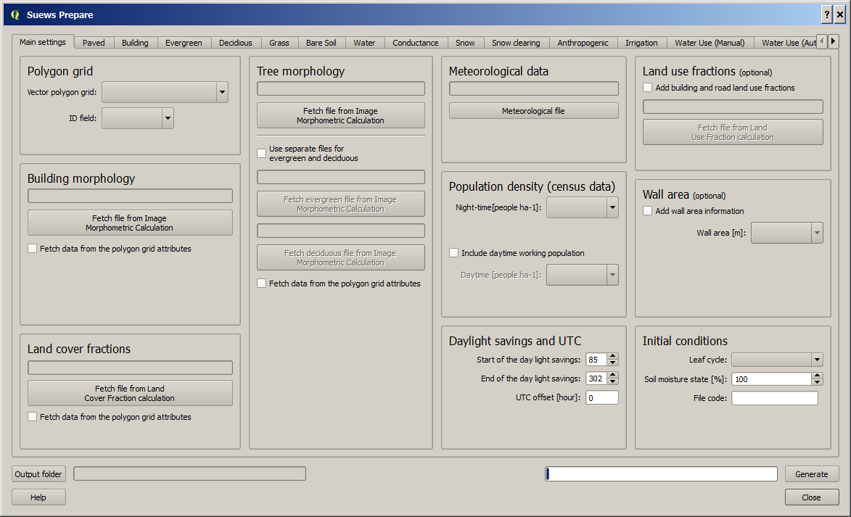
Task: Increase start of day light savings value
Action: (613, 357)
